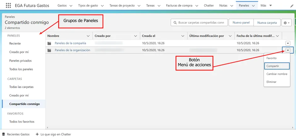Open Creado por column options chevron

click(135, 36)
